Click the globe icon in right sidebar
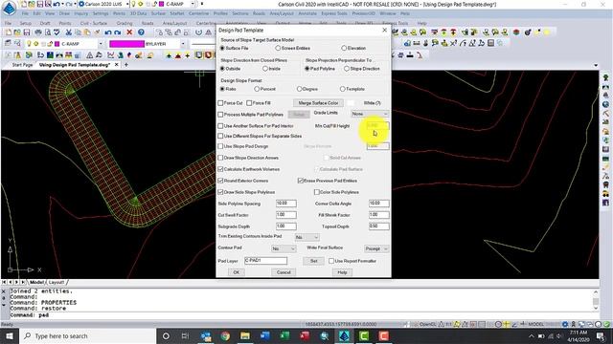The width and height of the screenshot is (613, 344). coord(605,104)
